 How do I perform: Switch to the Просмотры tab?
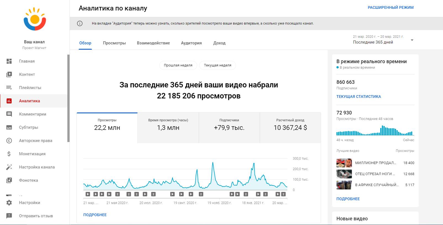point(114,43)
